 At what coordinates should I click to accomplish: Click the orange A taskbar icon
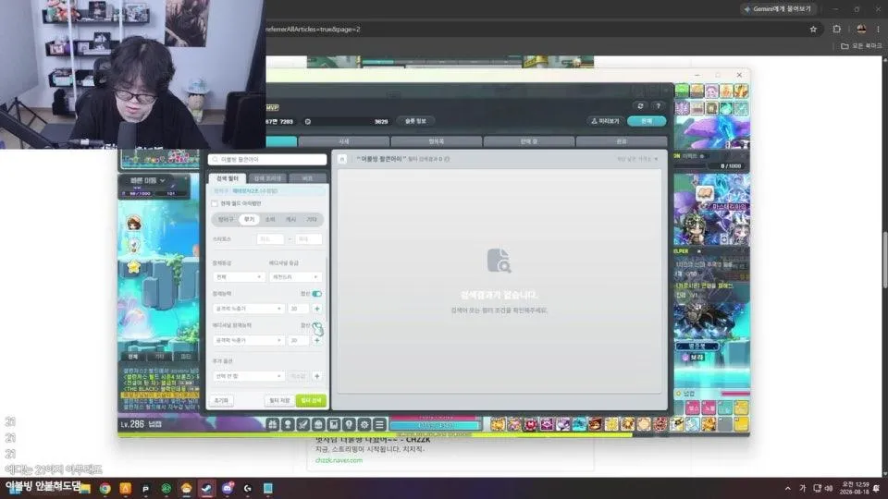(125, 488)
